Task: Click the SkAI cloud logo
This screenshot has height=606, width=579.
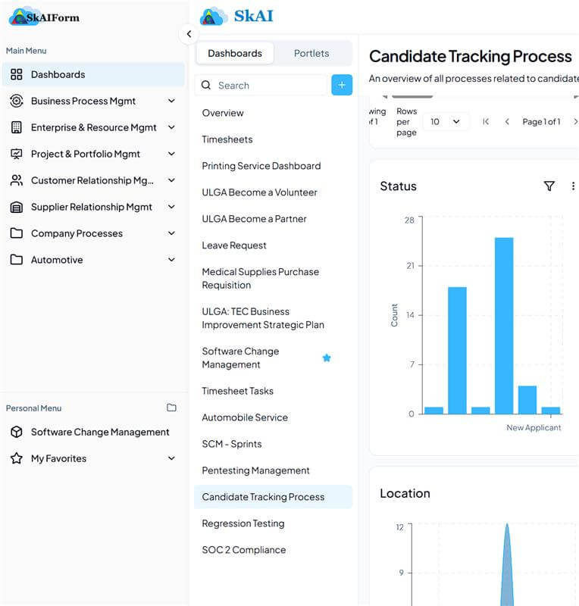Action: [x=214, y=17]
